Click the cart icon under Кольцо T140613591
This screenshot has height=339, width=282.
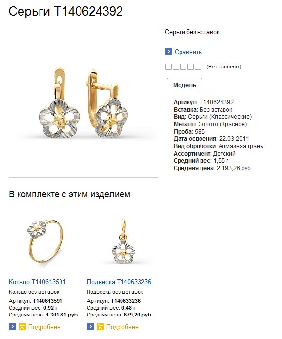click(x=22, y=326)
